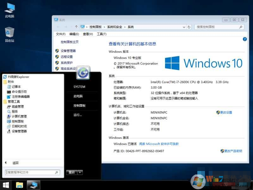Open 设备管理器 under 管理工具

tap(18, 131)
